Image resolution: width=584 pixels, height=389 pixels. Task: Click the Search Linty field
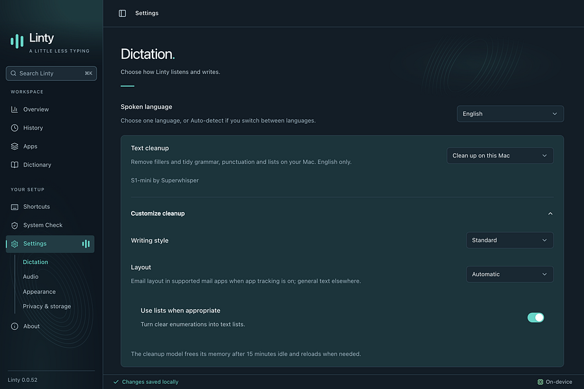coord(51,73)
